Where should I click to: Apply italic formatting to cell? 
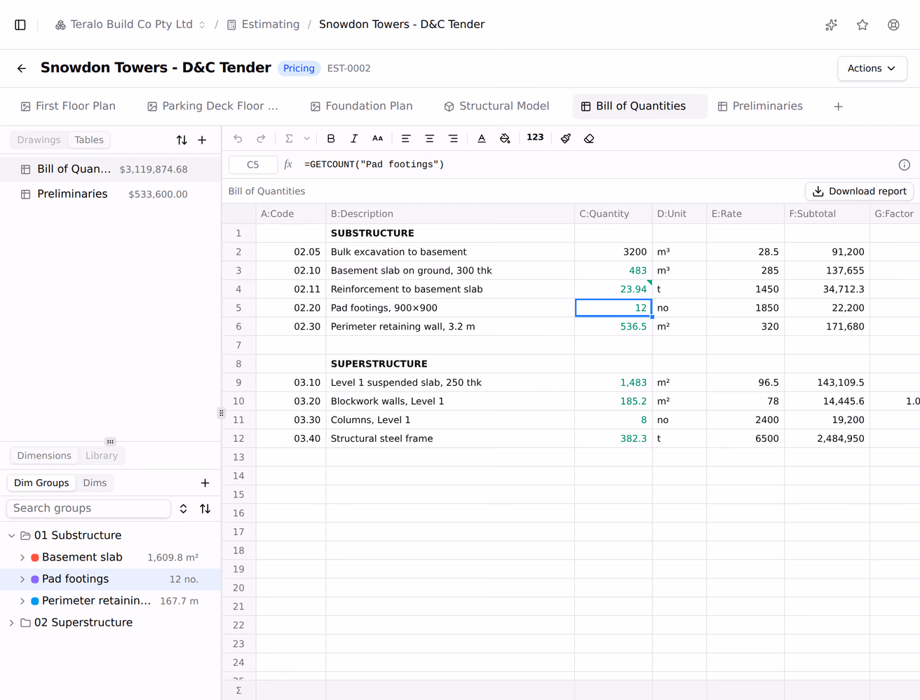point(354,138)
